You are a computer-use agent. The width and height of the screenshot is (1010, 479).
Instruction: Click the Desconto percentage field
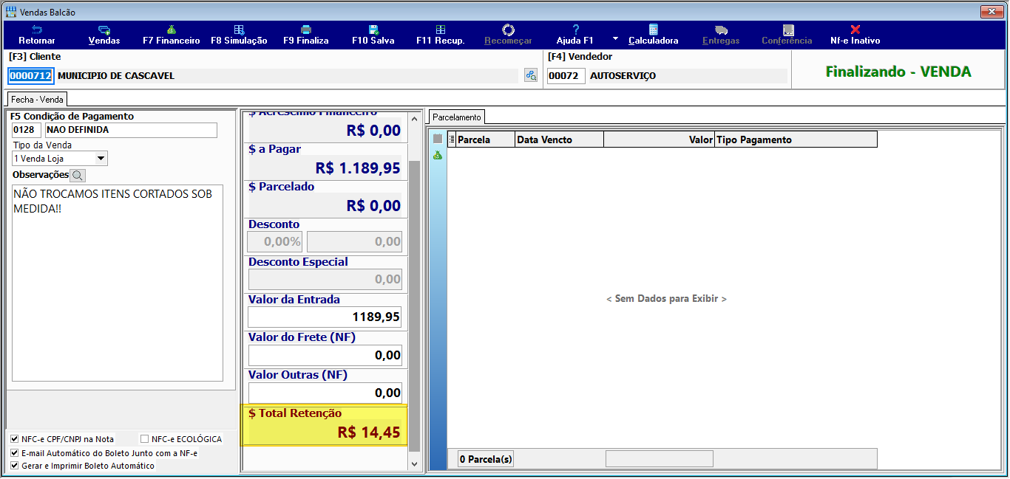point(274,241)
